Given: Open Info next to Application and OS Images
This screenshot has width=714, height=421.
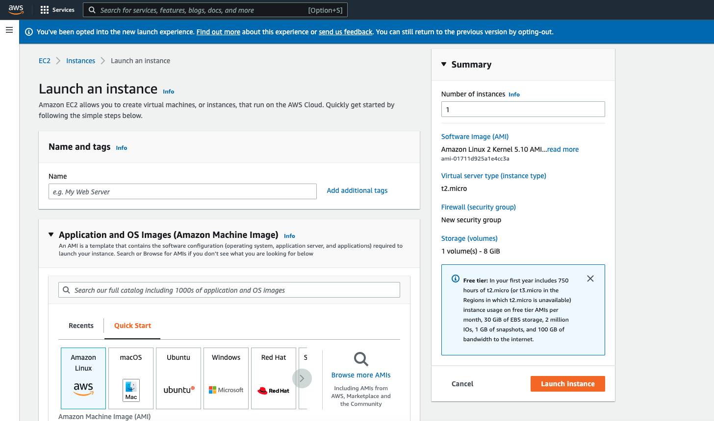Looking at the screenshot, I should click(x=289, y=236).
